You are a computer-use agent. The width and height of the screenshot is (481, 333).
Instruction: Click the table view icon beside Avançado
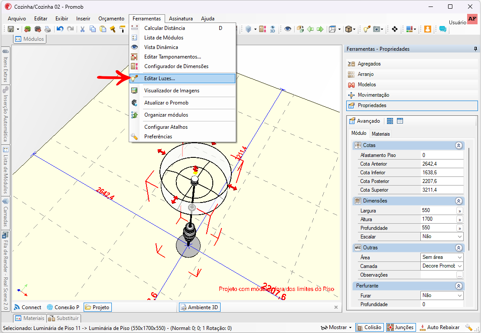[x=400, y=121]
